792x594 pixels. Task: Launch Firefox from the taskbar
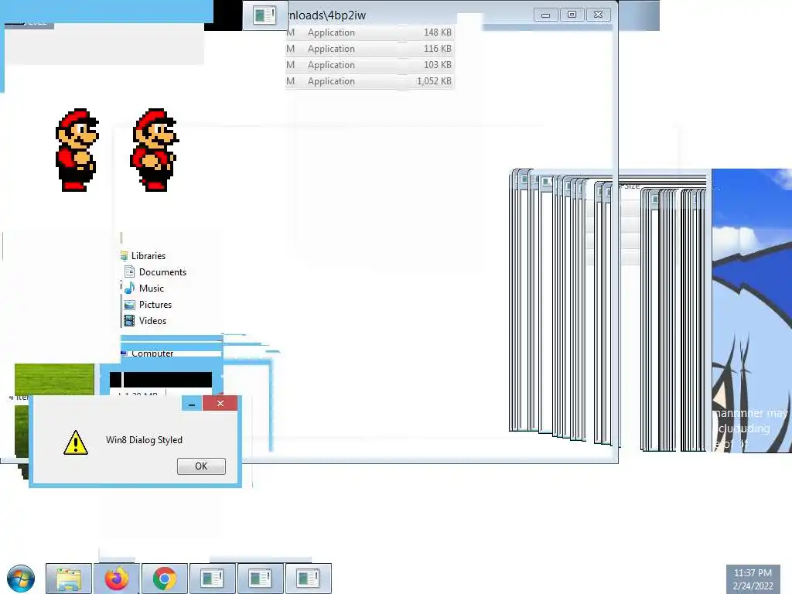pyautogui.click(x=117, y=579)
